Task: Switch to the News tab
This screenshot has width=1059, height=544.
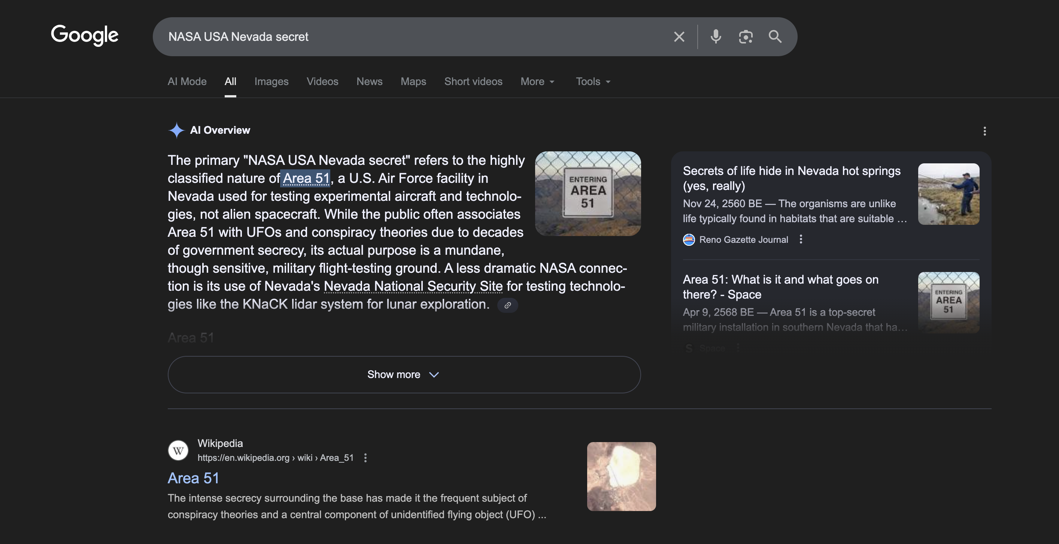Action: 369,81
